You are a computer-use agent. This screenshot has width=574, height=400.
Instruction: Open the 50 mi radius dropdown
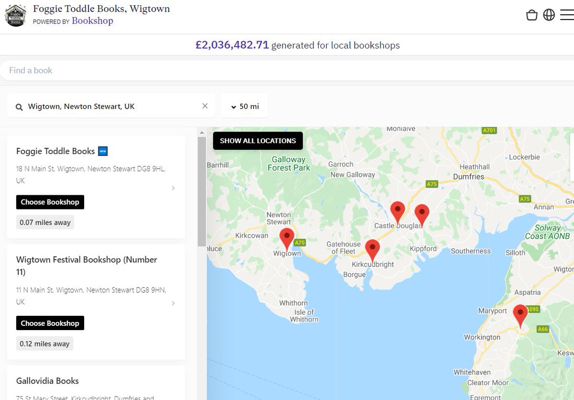point(244,106)
